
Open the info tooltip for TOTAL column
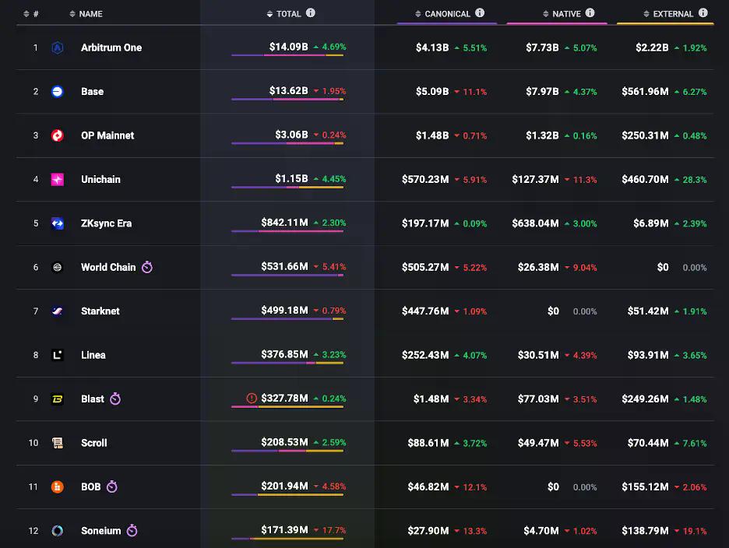point(311,13)
